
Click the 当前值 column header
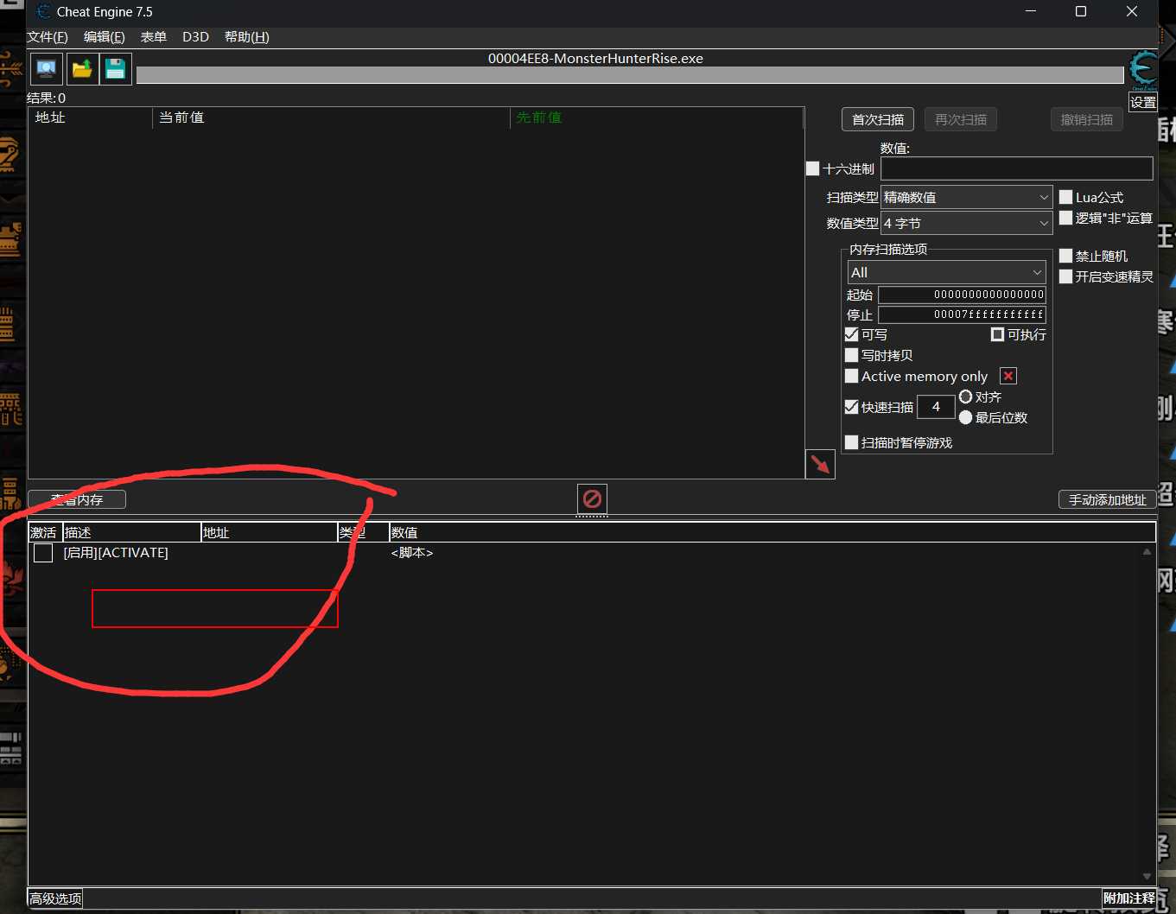tap(332, 117)
